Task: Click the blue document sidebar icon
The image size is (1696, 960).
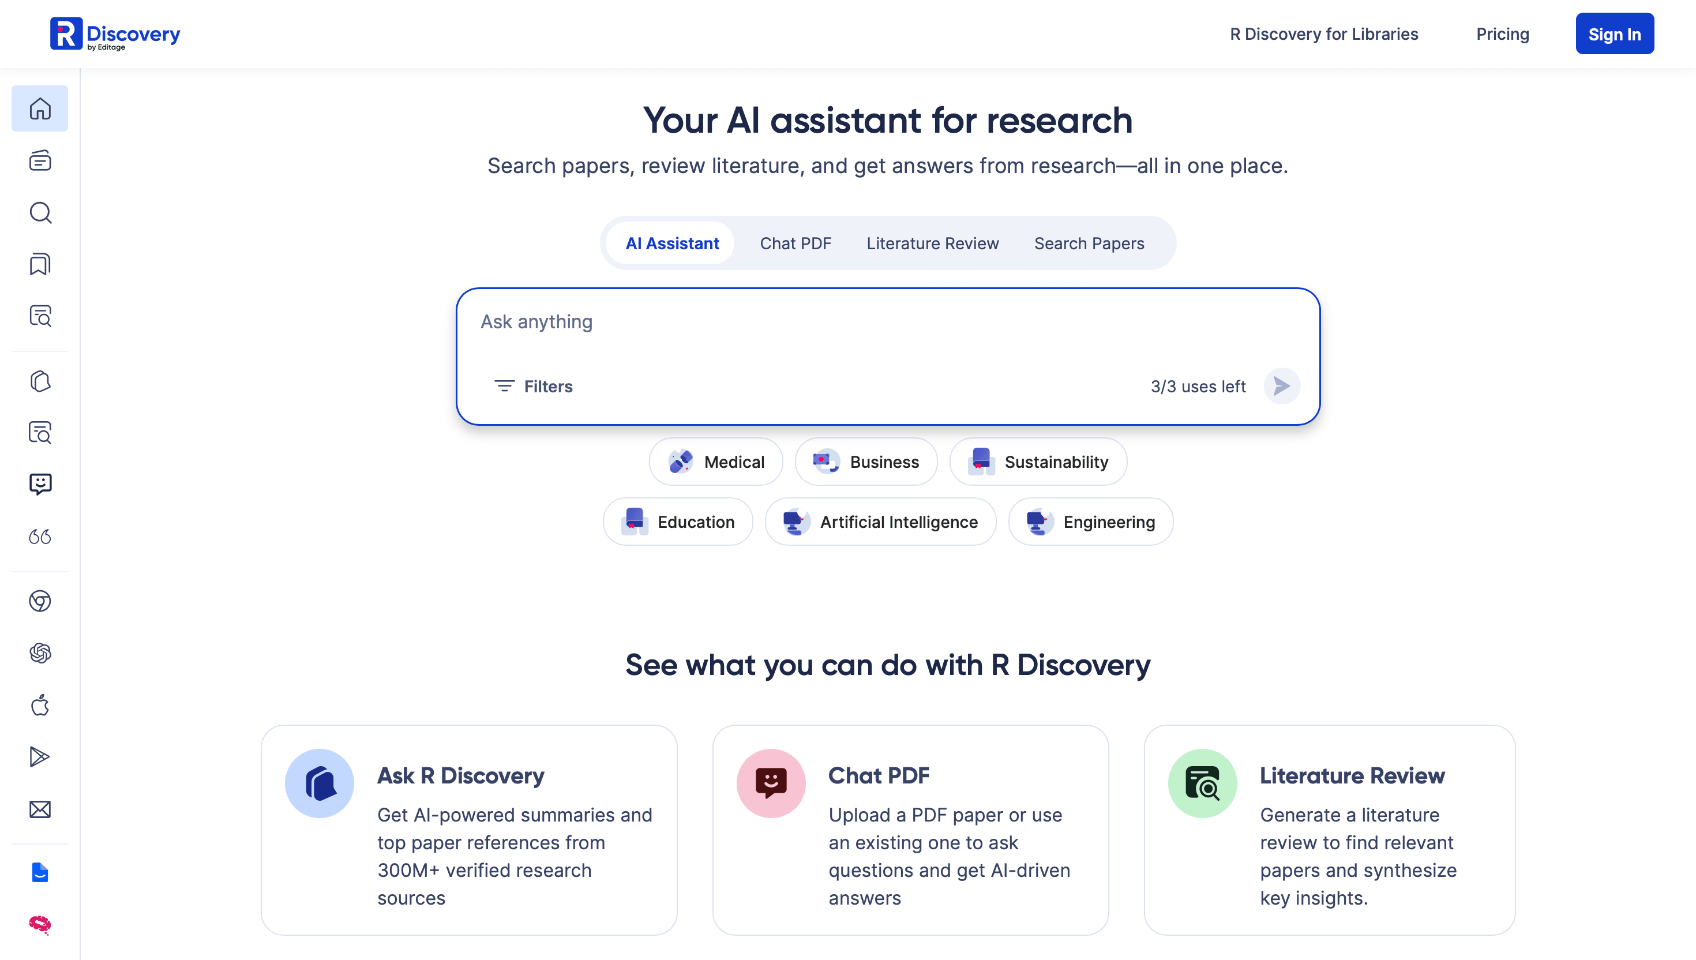Action: pyautogui.click(x=40, y=872)
